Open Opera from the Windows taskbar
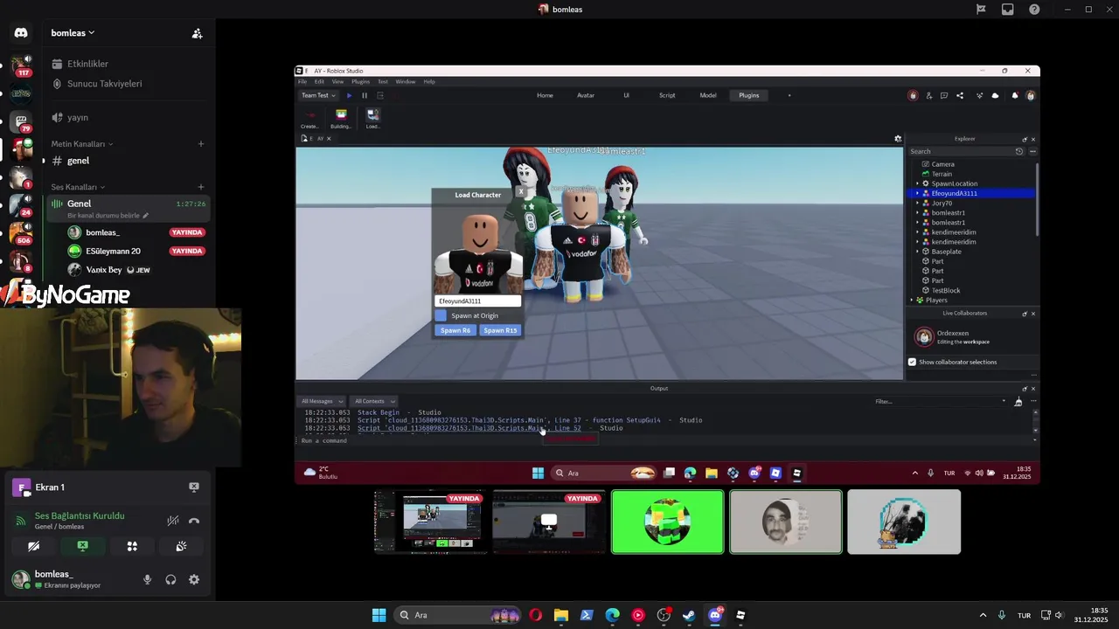This screenshot has width=1119, height=629. [535, 615]
